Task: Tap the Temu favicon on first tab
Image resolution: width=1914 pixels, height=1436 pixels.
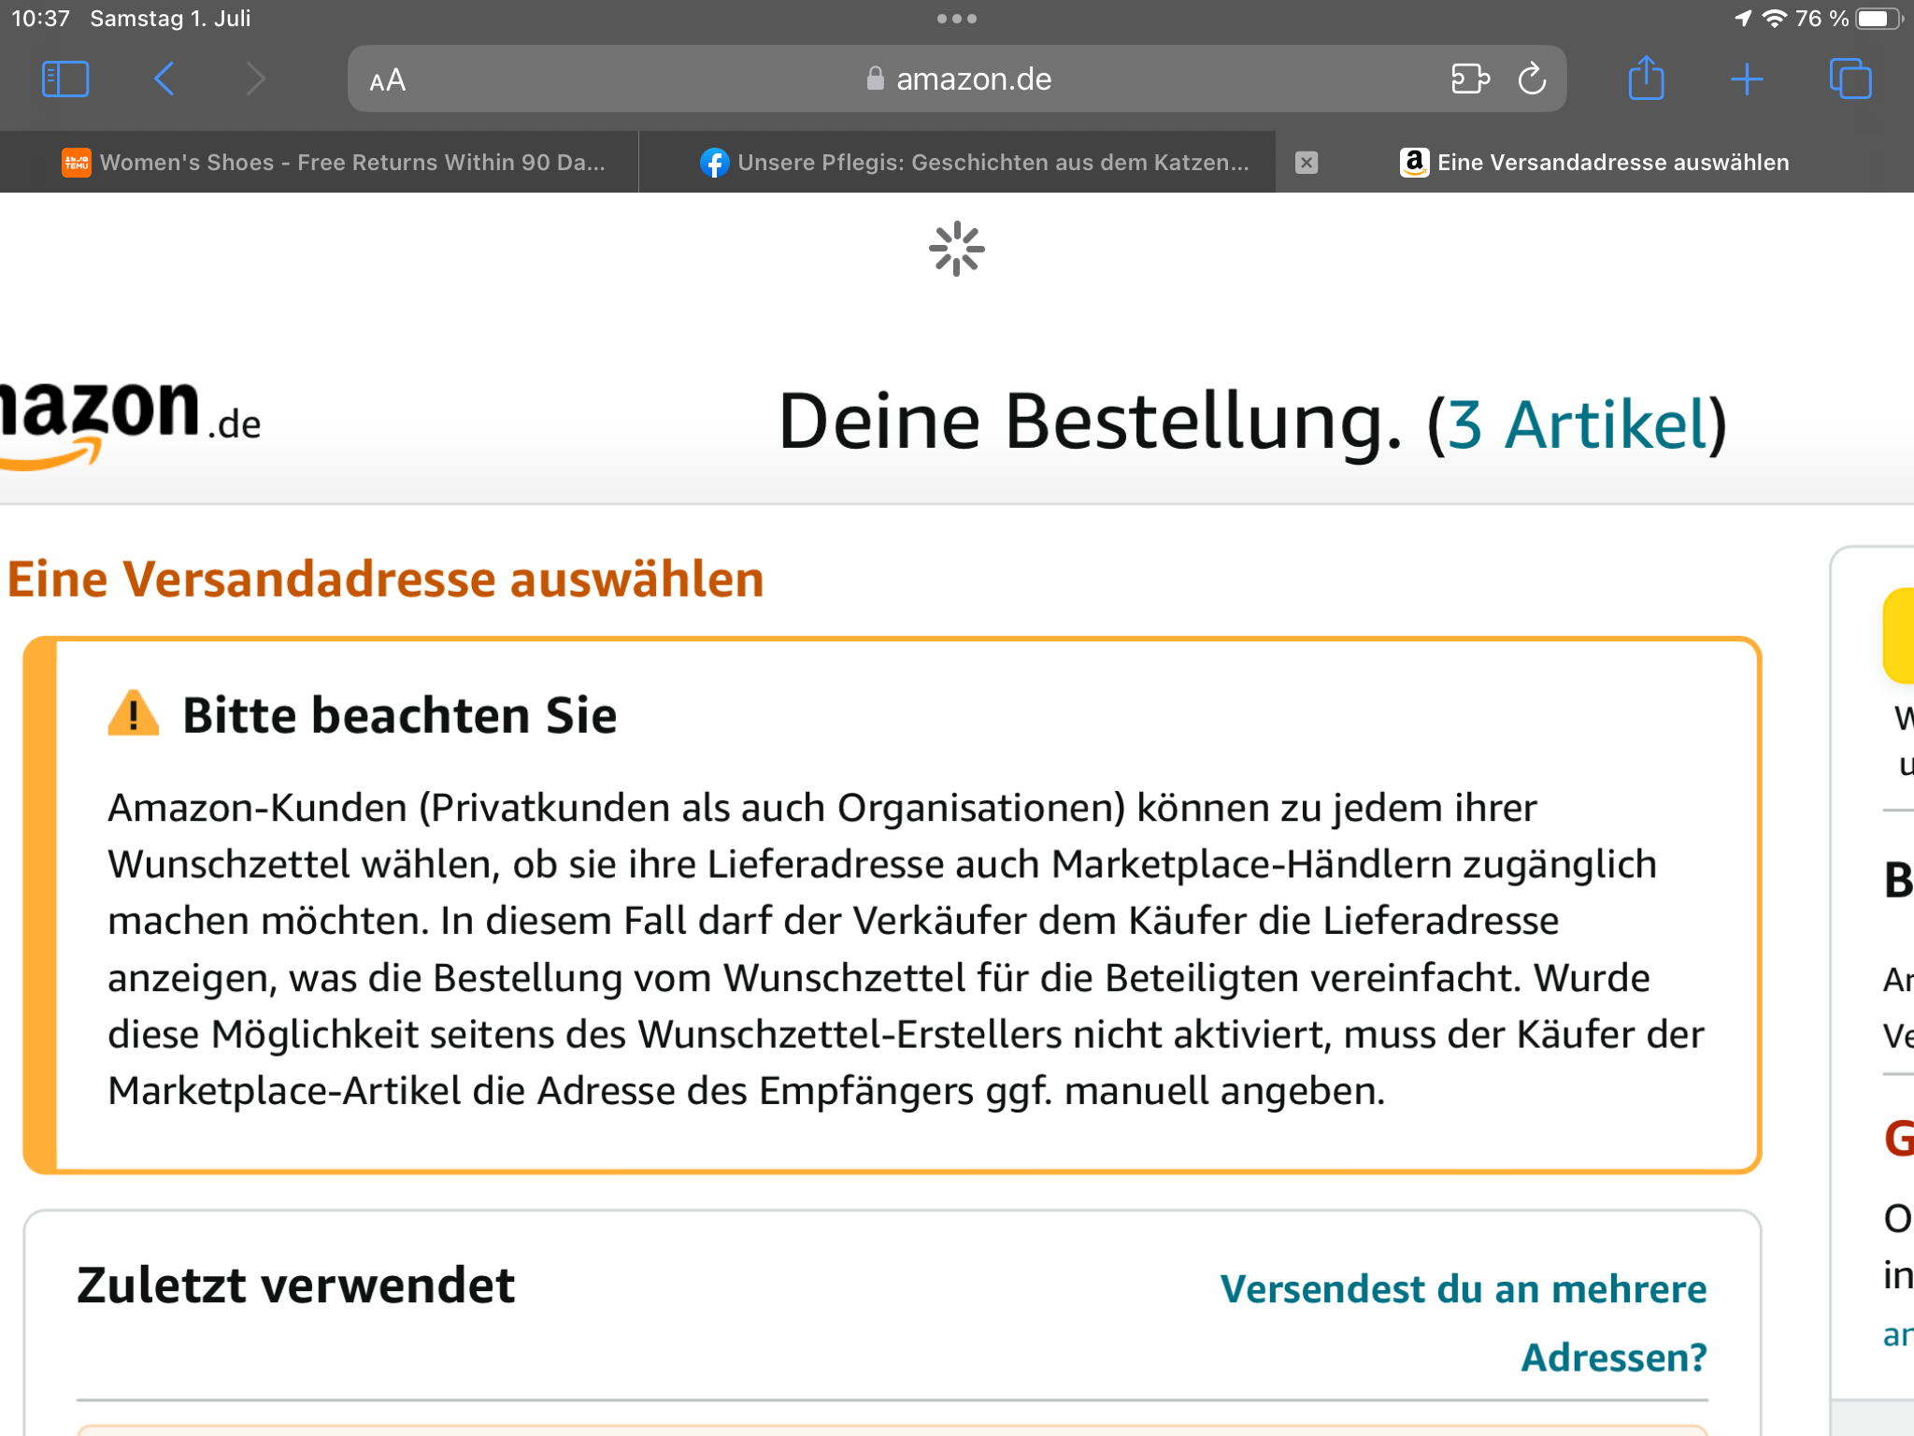Action: pos(77,163)
